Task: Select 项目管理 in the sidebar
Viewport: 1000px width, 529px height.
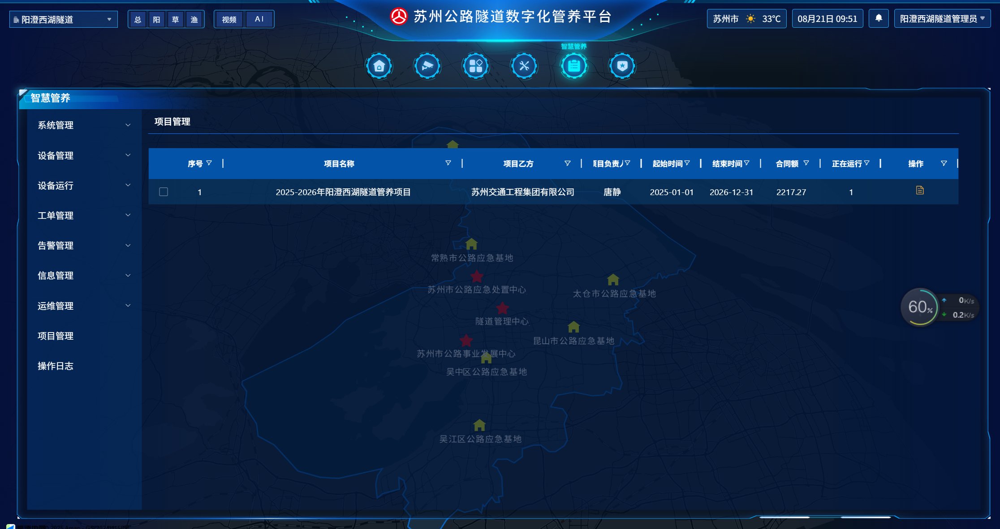Action: click(56, 336)
